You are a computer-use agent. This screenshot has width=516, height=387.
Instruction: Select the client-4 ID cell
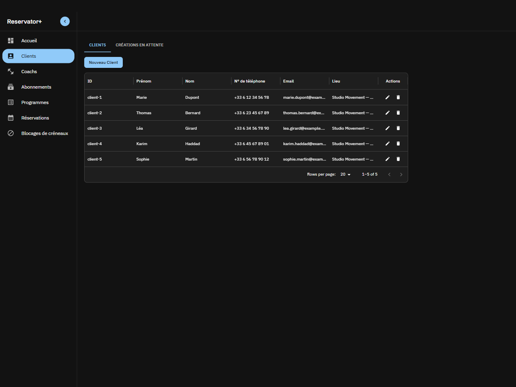coord(109,144)
